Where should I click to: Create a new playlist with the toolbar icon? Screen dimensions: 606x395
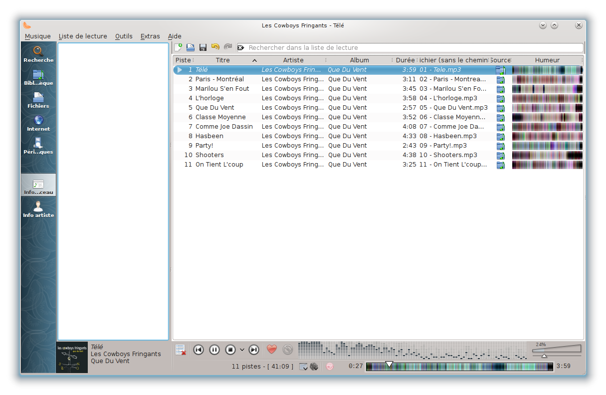click(x=178, y=47)
